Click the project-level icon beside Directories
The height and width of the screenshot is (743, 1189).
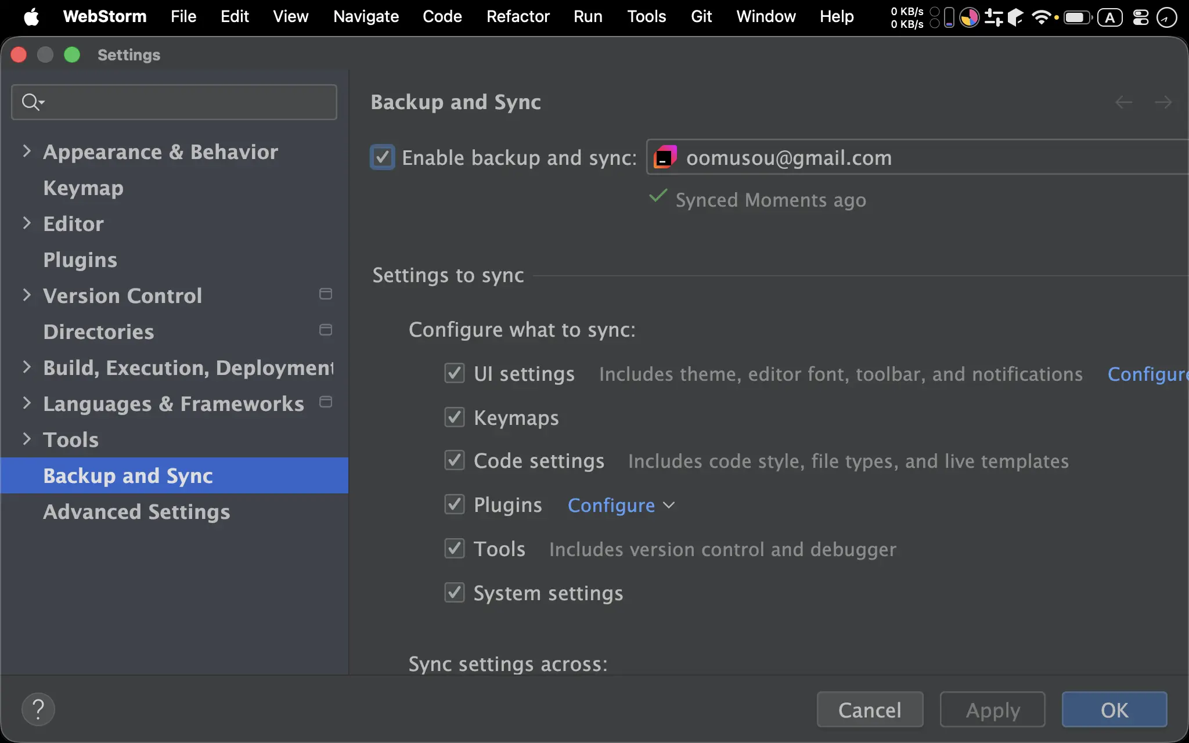tap(326, 330)
